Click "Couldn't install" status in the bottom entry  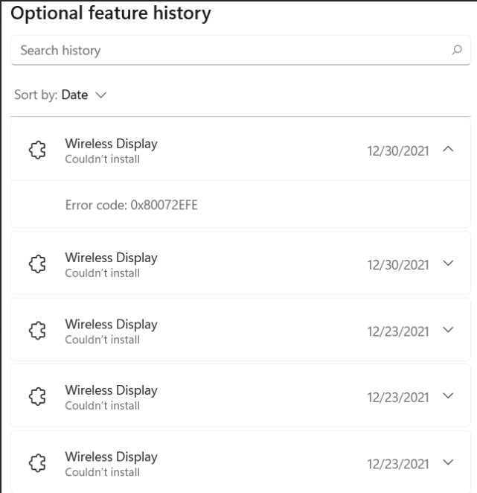pos(102,472)
